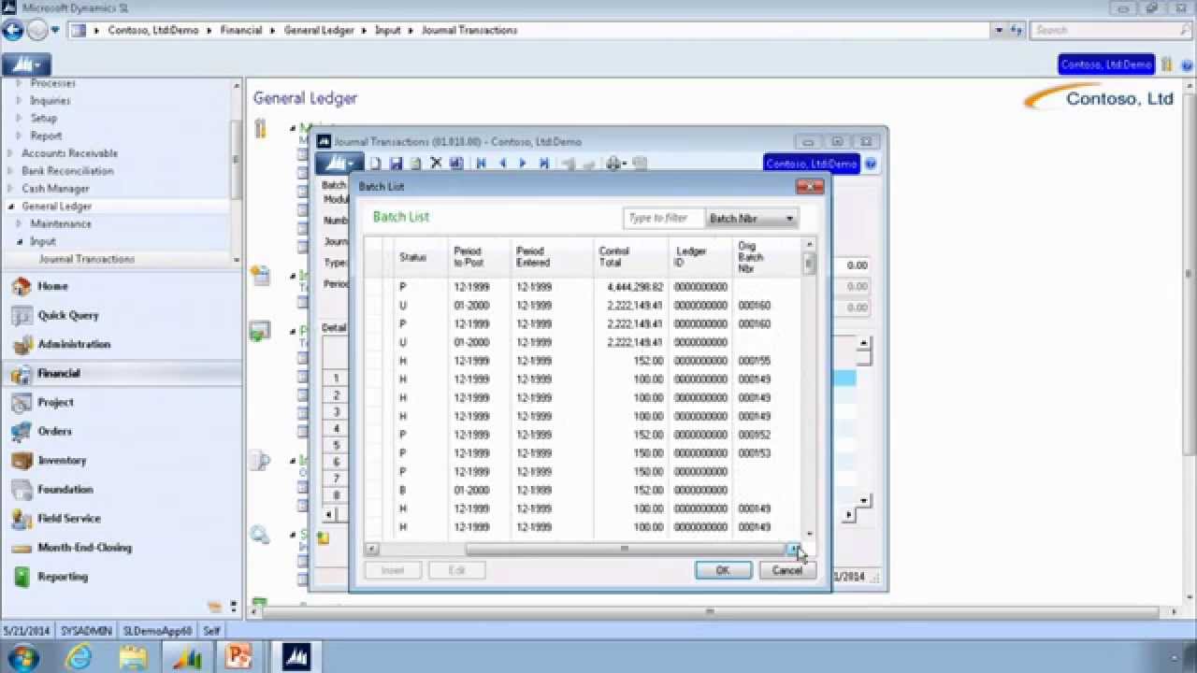
Task: Click Financial in the breadcrumb path
Action: pos(241,30)
